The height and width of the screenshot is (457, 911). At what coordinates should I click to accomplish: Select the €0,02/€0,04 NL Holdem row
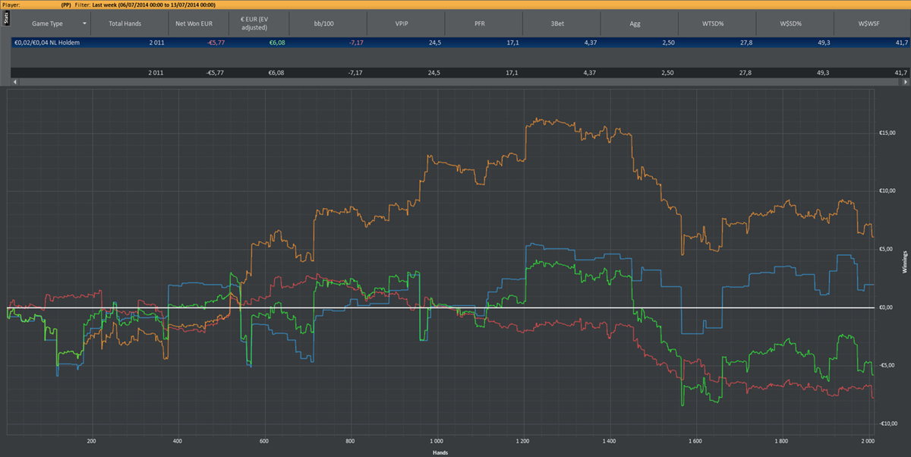tap(460, 43)
